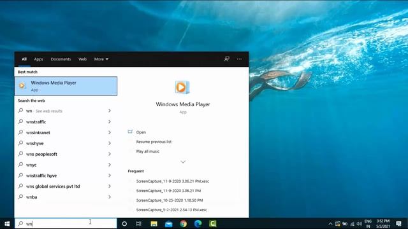Launch File Explorer from the taskbar

(154, 223)
